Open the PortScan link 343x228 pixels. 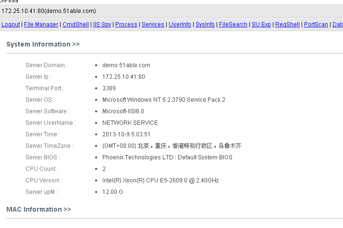pos(316,24)
